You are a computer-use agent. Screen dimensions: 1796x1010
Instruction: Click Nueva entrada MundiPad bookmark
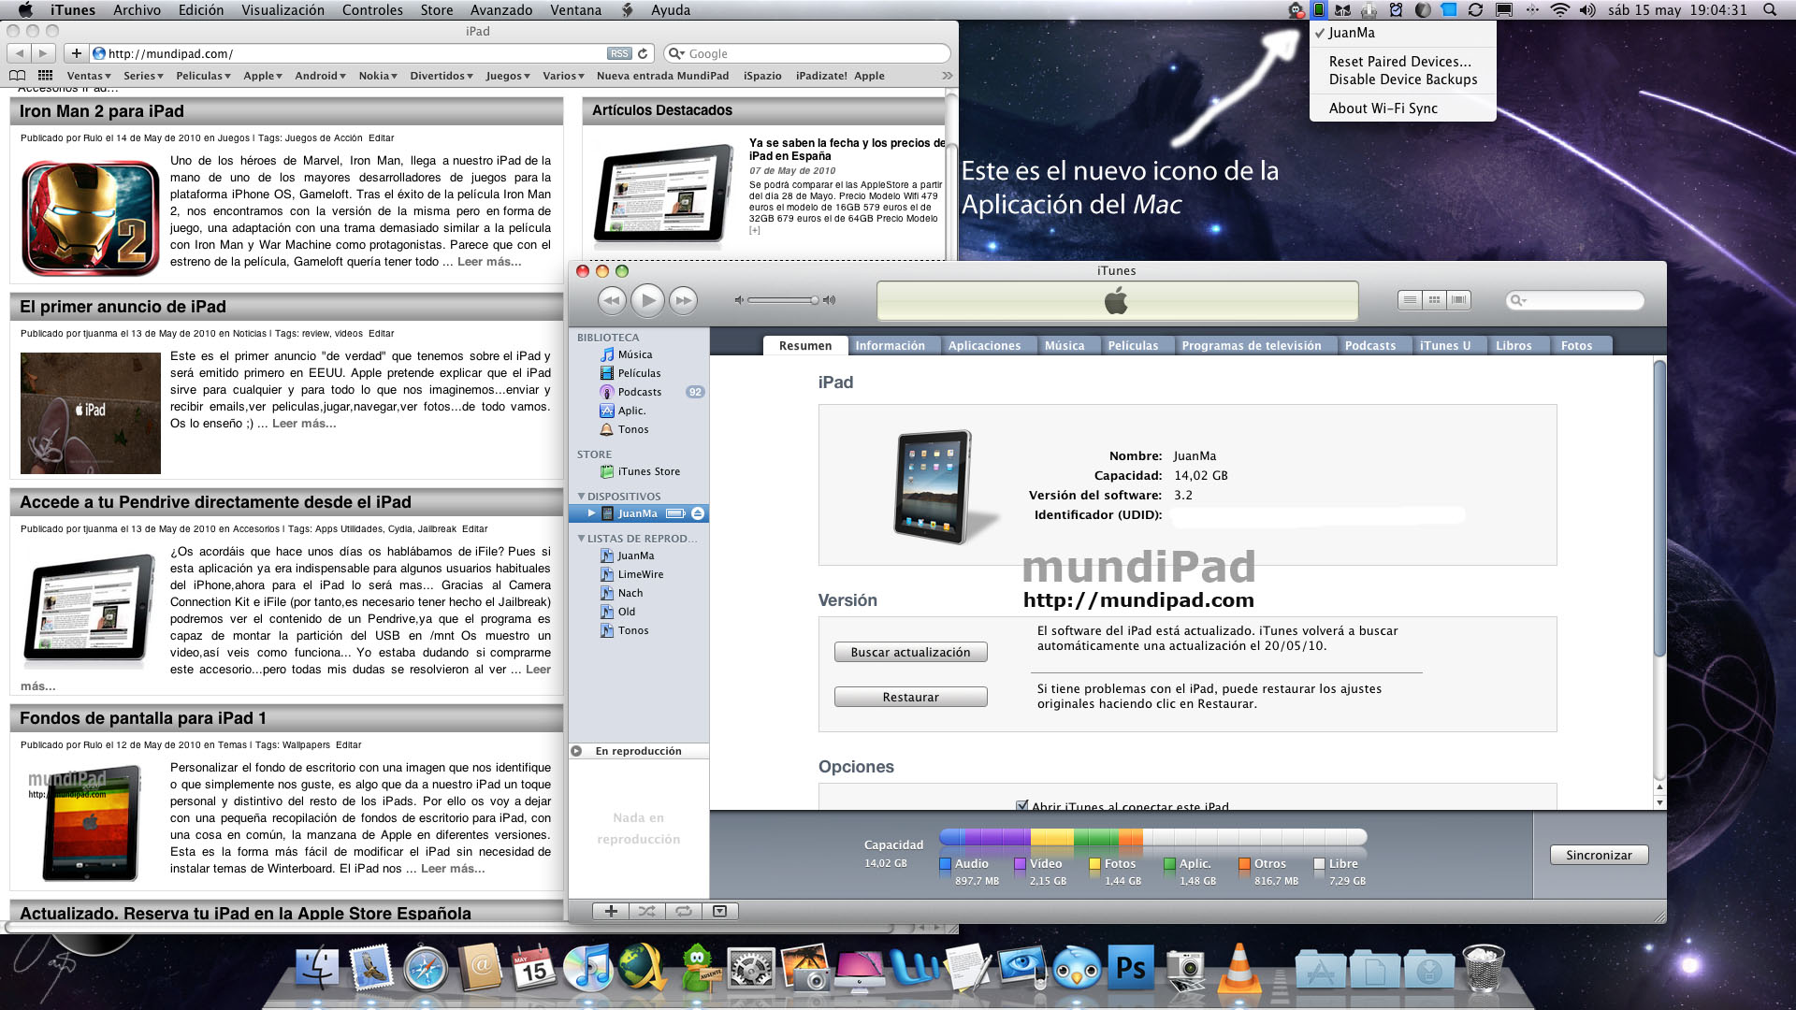662,76
